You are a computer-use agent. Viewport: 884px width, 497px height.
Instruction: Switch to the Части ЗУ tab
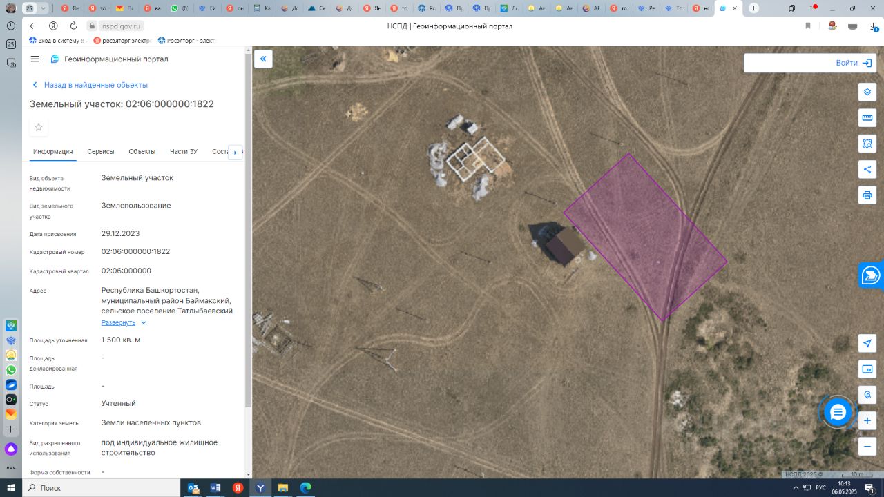[184, 152]
